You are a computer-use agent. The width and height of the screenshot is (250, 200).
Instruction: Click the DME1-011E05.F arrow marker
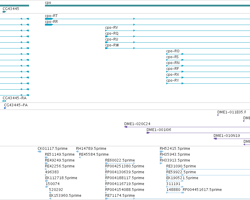[218, 115]
